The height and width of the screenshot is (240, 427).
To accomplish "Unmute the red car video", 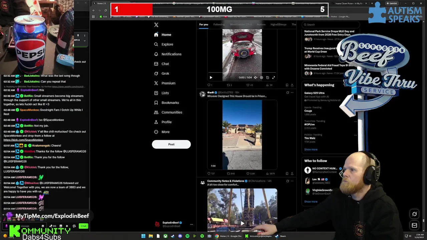I will coord(256,77).
